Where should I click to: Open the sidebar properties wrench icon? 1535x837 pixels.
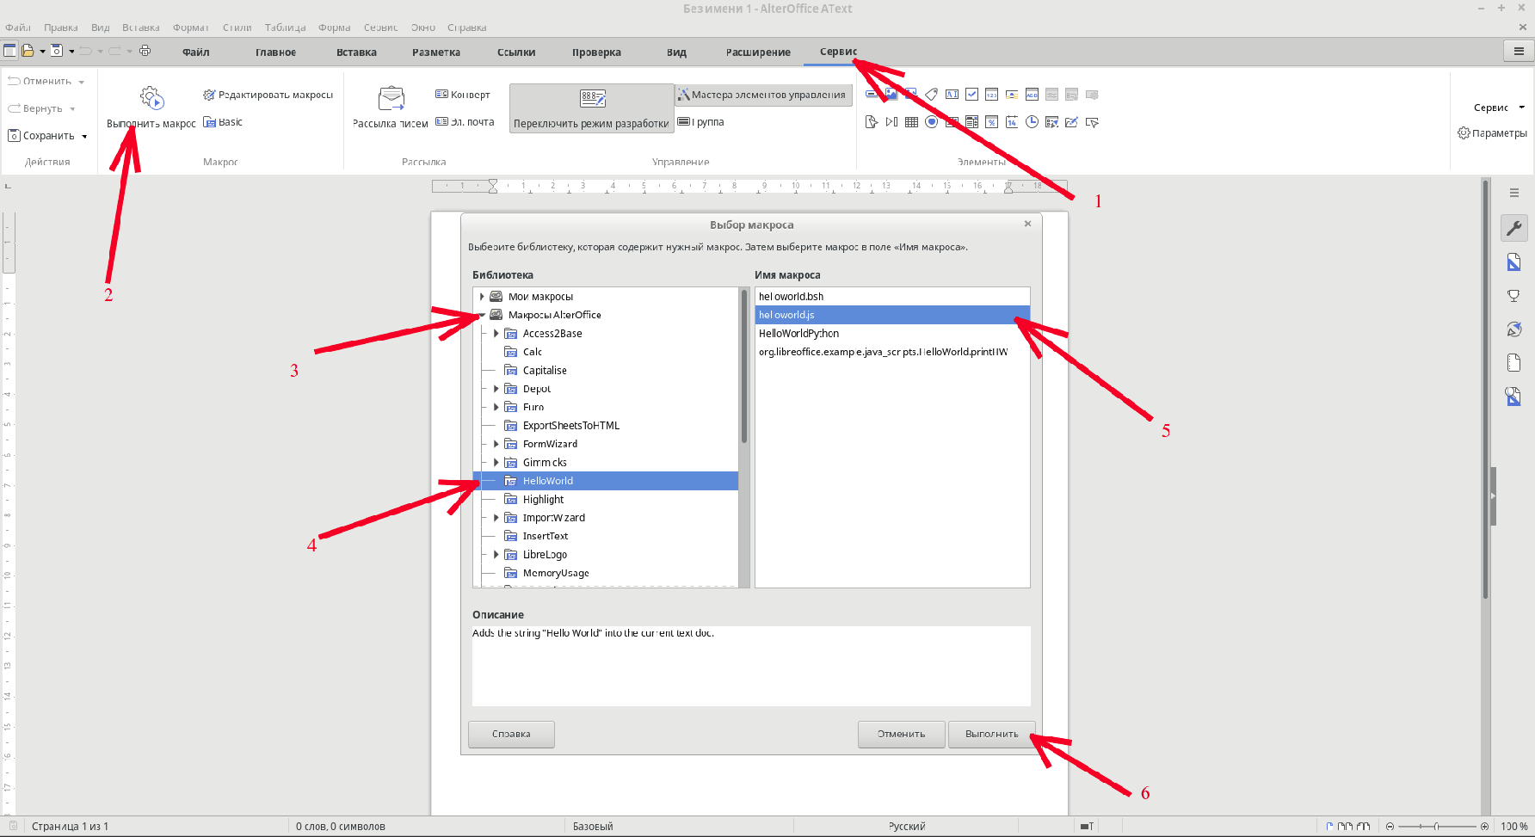coord(1513,228)
